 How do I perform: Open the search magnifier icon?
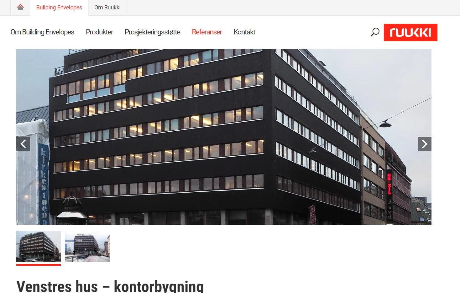pos(375,32)
